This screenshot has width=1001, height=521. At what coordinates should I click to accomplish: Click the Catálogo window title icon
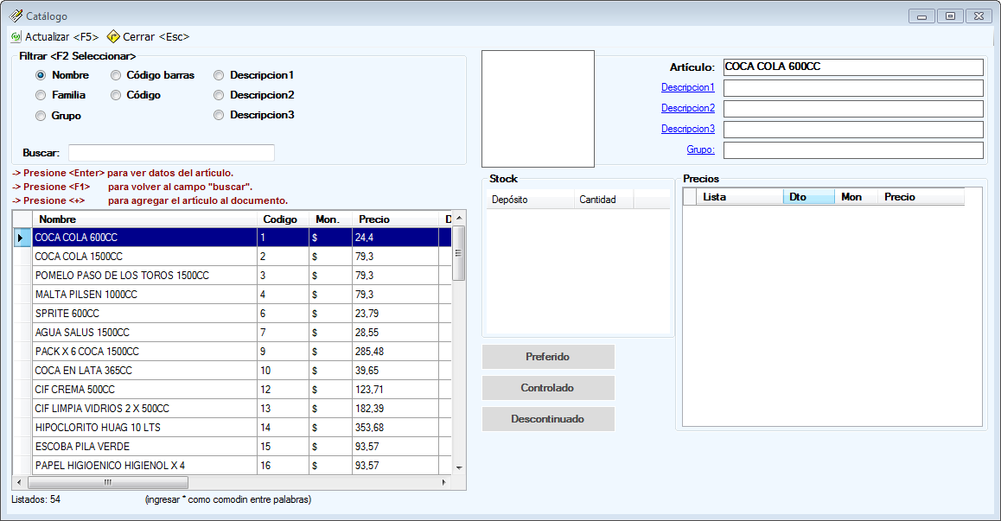[16, 16]
